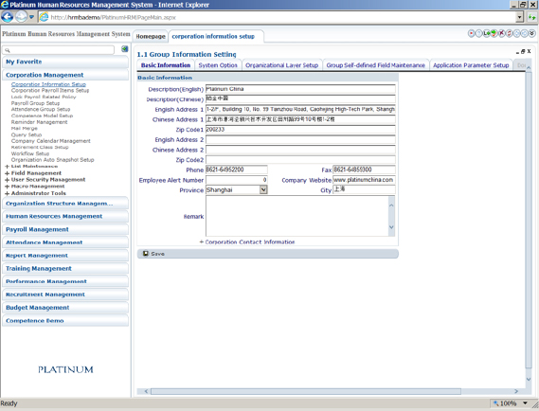Select the Basic Information tab
The image size is (539, 411).
166,65
